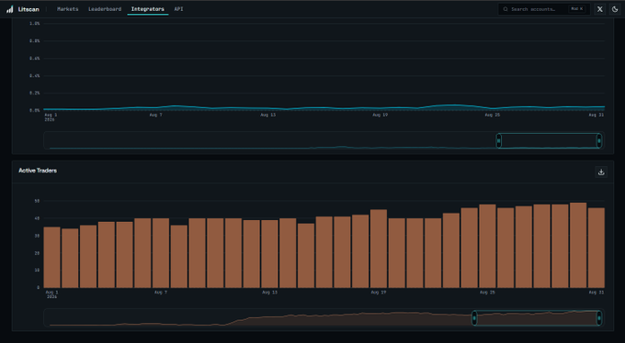Screen dimensions: 625x343
Task: Grab left handle of Active Traders range slider
Action: coord(474,318)
